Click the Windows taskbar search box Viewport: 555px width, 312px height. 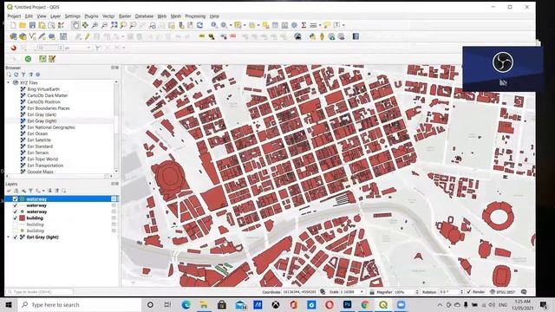tap(80, 304)
